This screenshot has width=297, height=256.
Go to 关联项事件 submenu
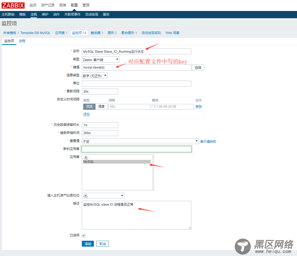click(x=72, y=14)
